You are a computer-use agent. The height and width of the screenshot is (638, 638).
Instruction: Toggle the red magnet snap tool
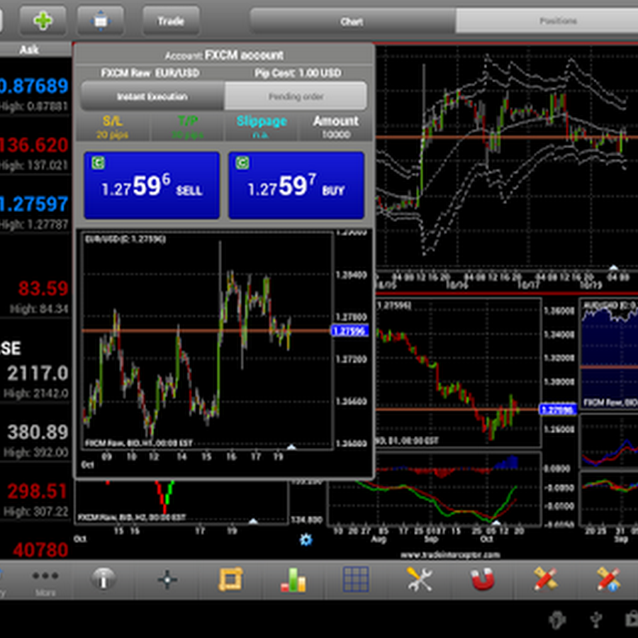[483, 579]
